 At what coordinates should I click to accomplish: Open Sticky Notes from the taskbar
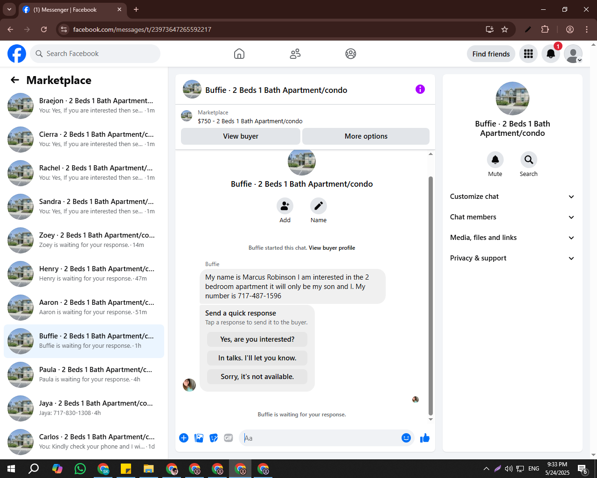pyautogui.click(x=126, y=469)
